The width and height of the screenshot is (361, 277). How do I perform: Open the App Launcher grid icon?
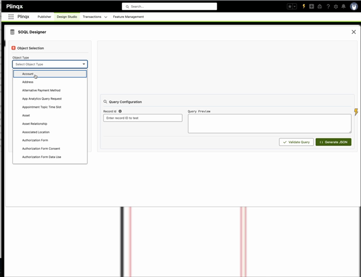[11, 16]
